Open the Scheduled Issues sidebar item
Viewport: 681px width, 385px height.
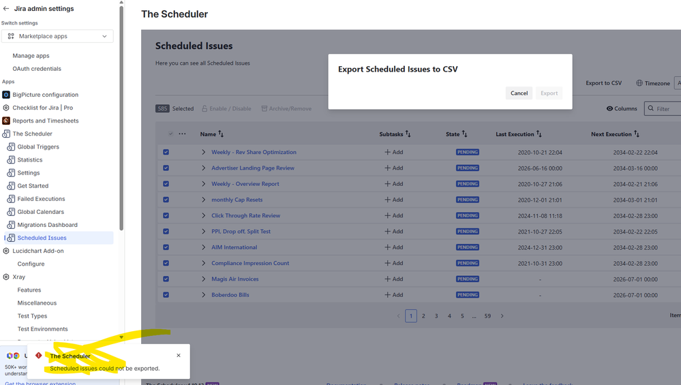click(59, 238)
